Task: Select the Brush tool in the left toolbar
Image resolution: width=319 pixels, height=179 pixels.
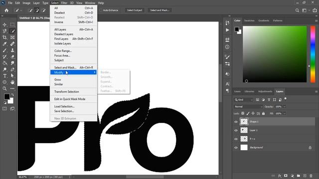Action: (4, 50)
